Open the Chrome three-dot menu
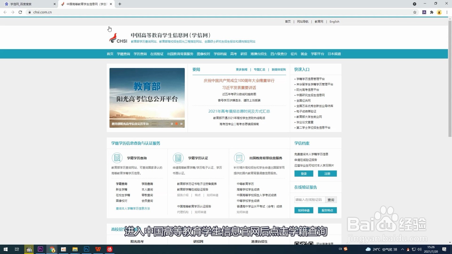Viewport: 452px width, 254px height. (x=447, y=12)
